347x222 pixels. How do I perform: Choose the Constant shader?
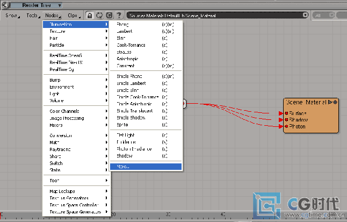[x=146, y=66]
